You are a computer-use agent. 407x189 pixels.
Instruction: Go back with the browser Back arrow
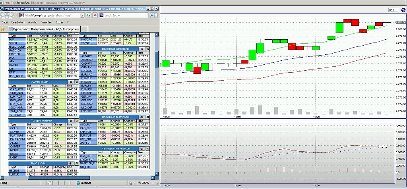[x=4, y=15]
